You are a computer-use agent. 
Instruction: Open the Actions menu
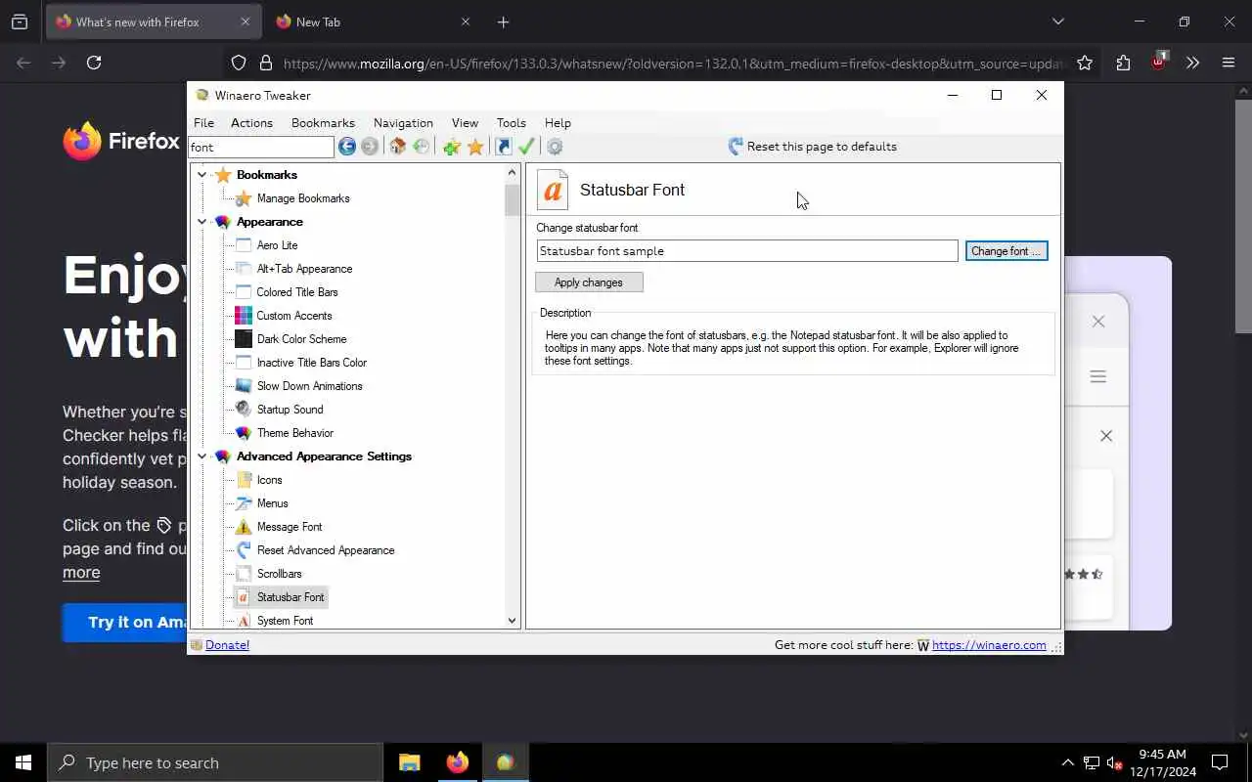[251, 123]
